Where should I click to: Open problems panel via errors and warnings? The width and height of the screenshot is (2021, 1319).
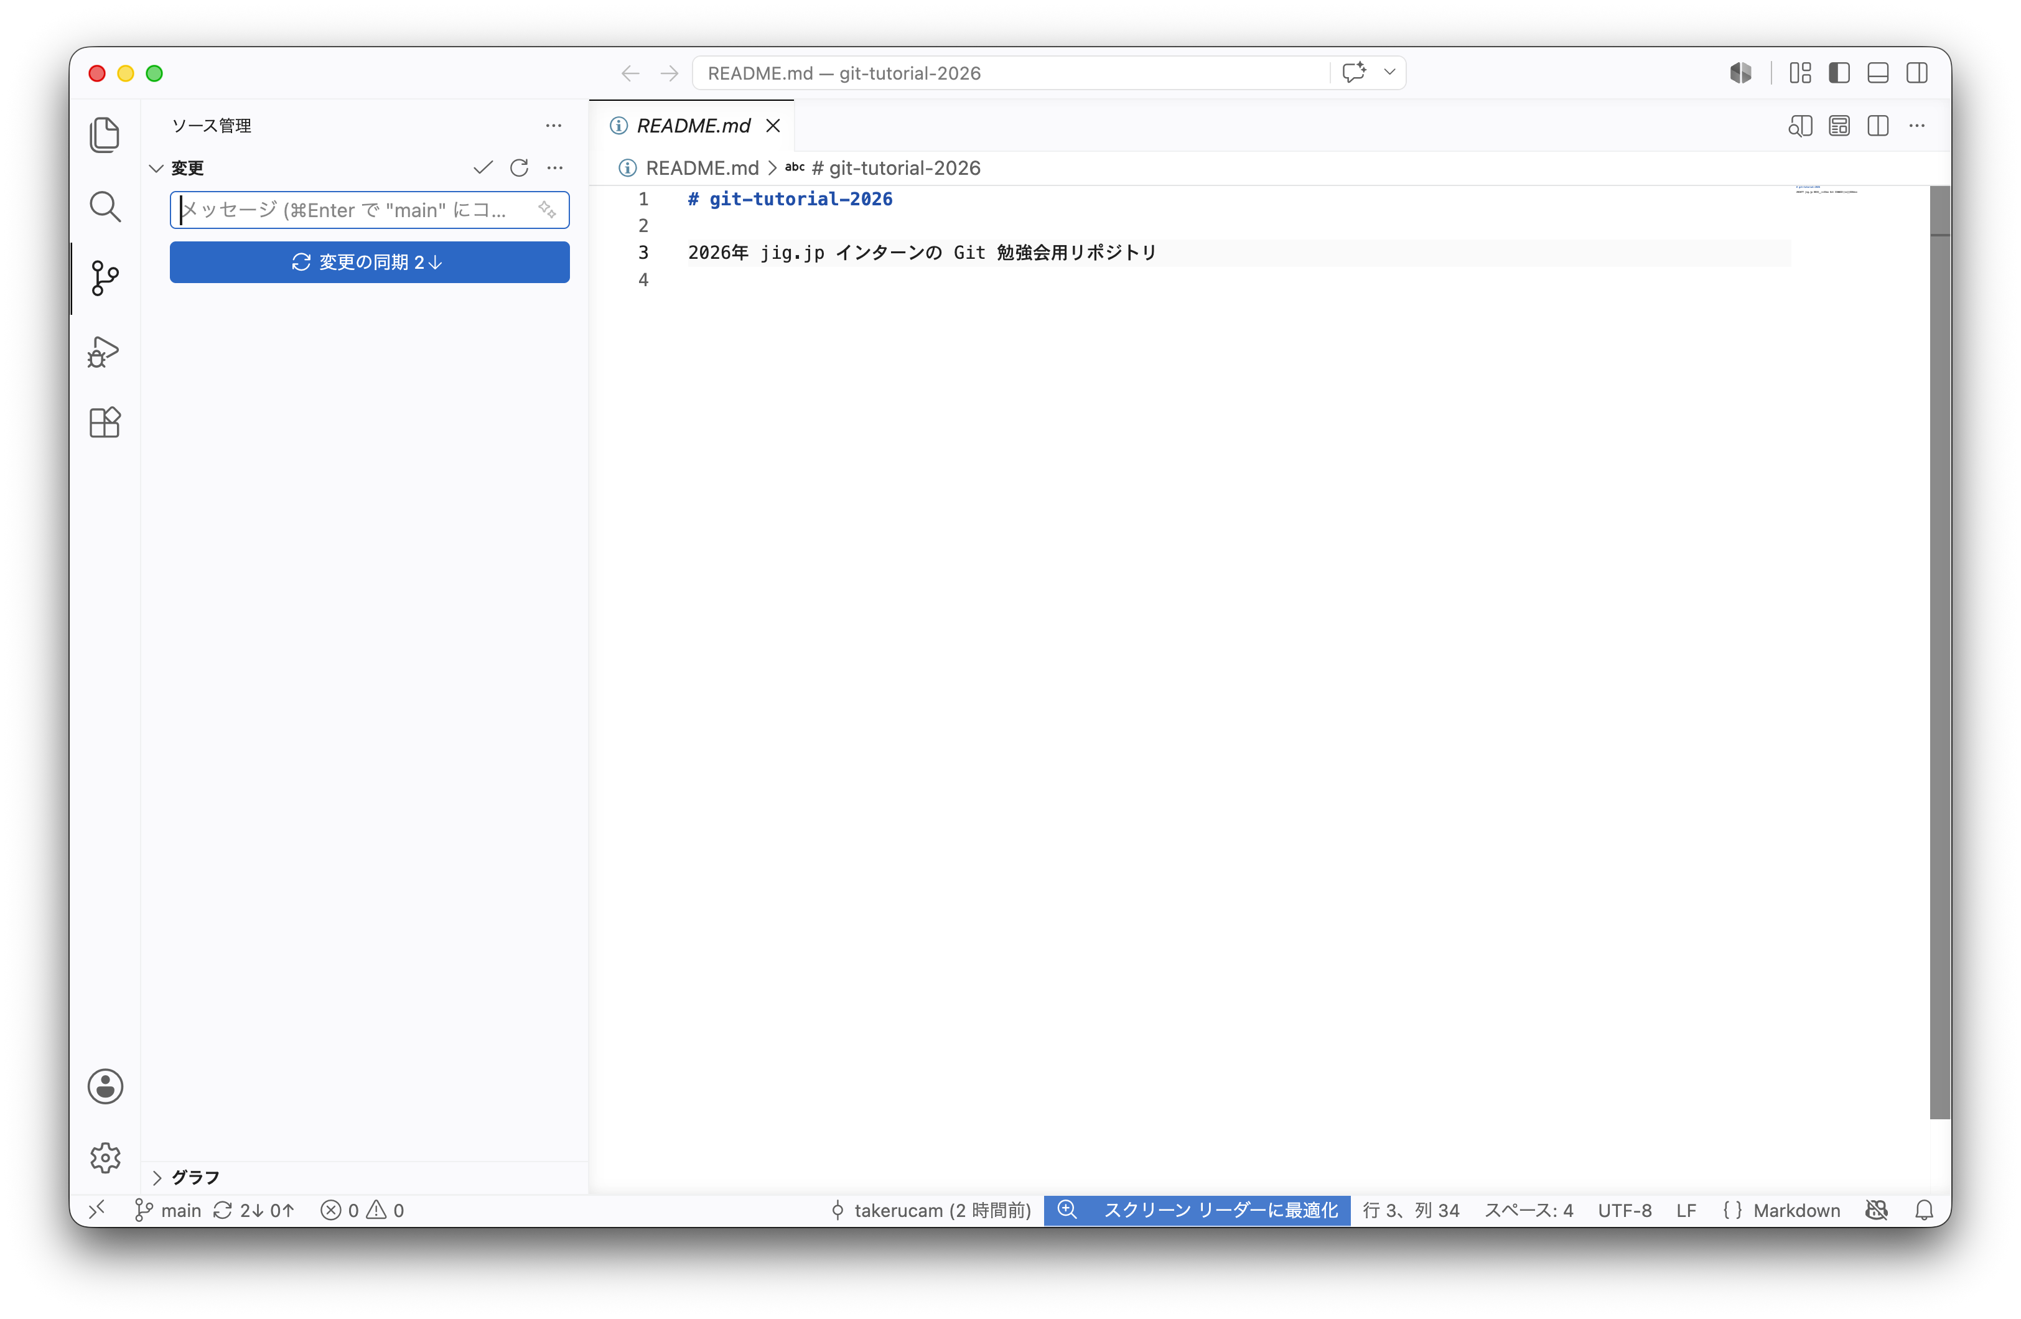click(x=362, y=1210)
